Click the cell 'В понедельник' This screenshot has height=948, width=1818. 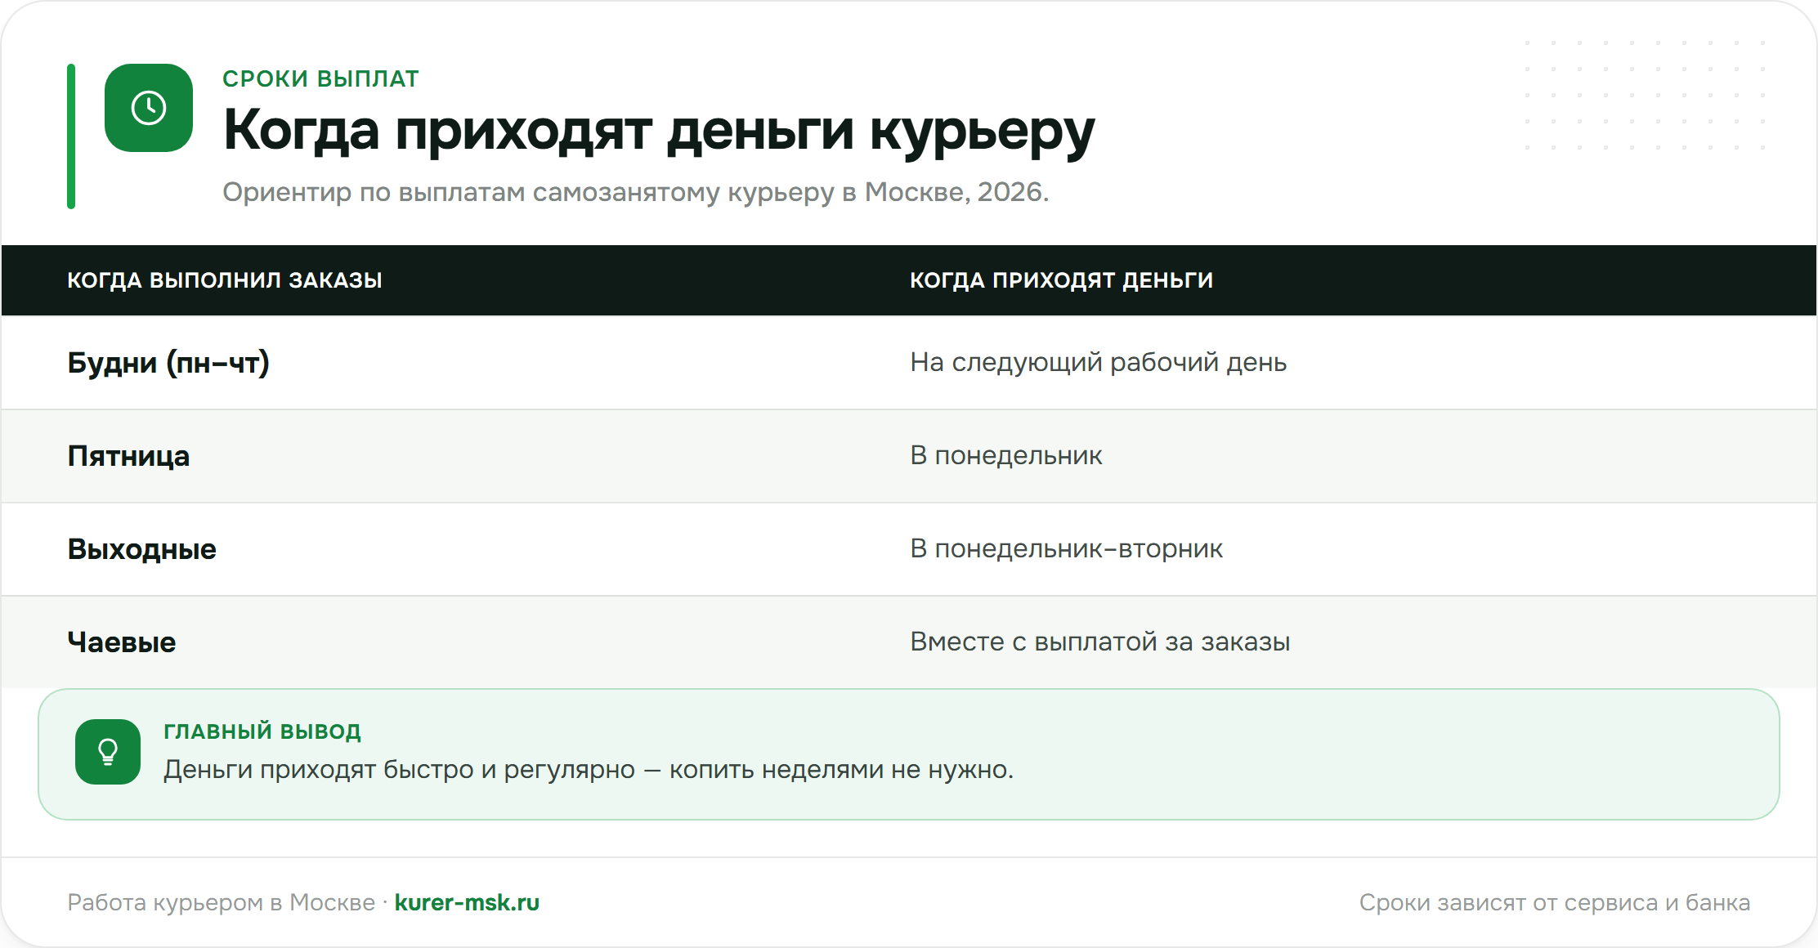click(x=1006, y=455)
